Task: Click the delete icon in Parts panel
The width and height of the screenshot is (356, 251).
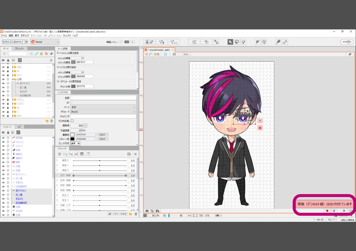Action: 51,121
